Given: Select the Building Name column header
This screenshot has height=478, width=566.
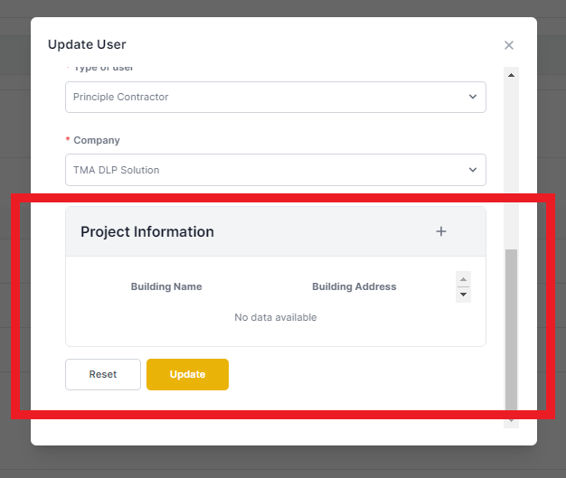Looking at the screenshot, I should click(x=166, y=286).
